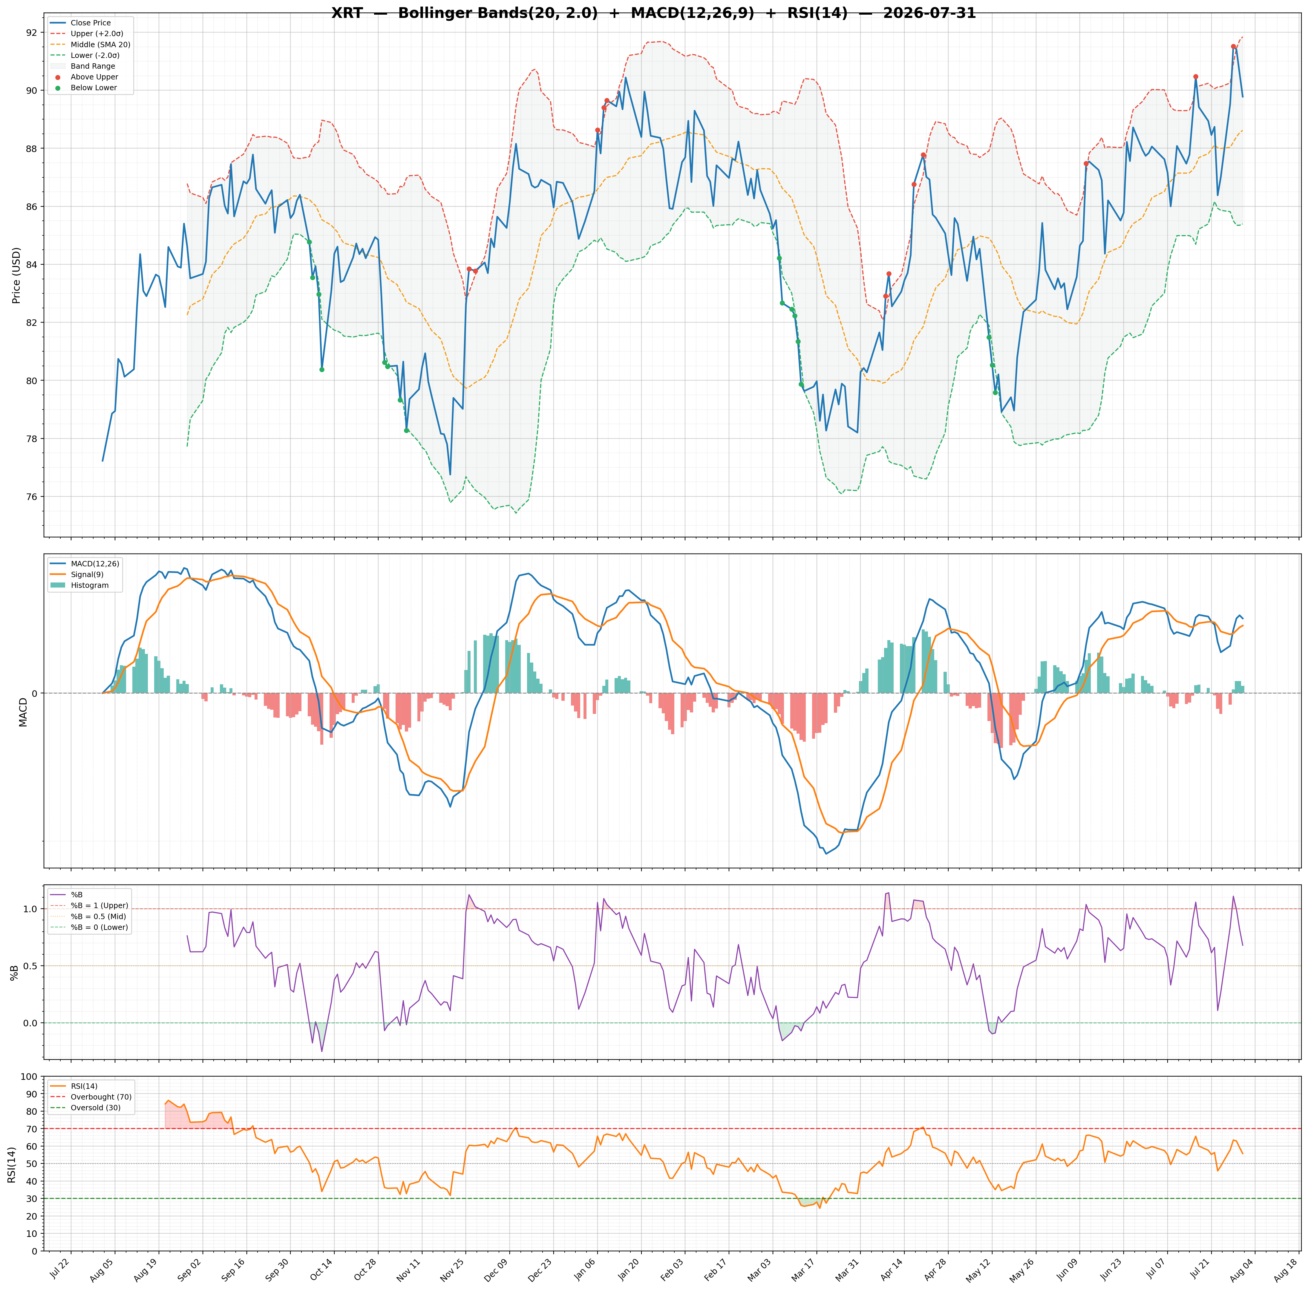Select the 0.5 tick on the %B axis
The image size is (1308, 1291).
pyautogui.click(x=30, y=966)
